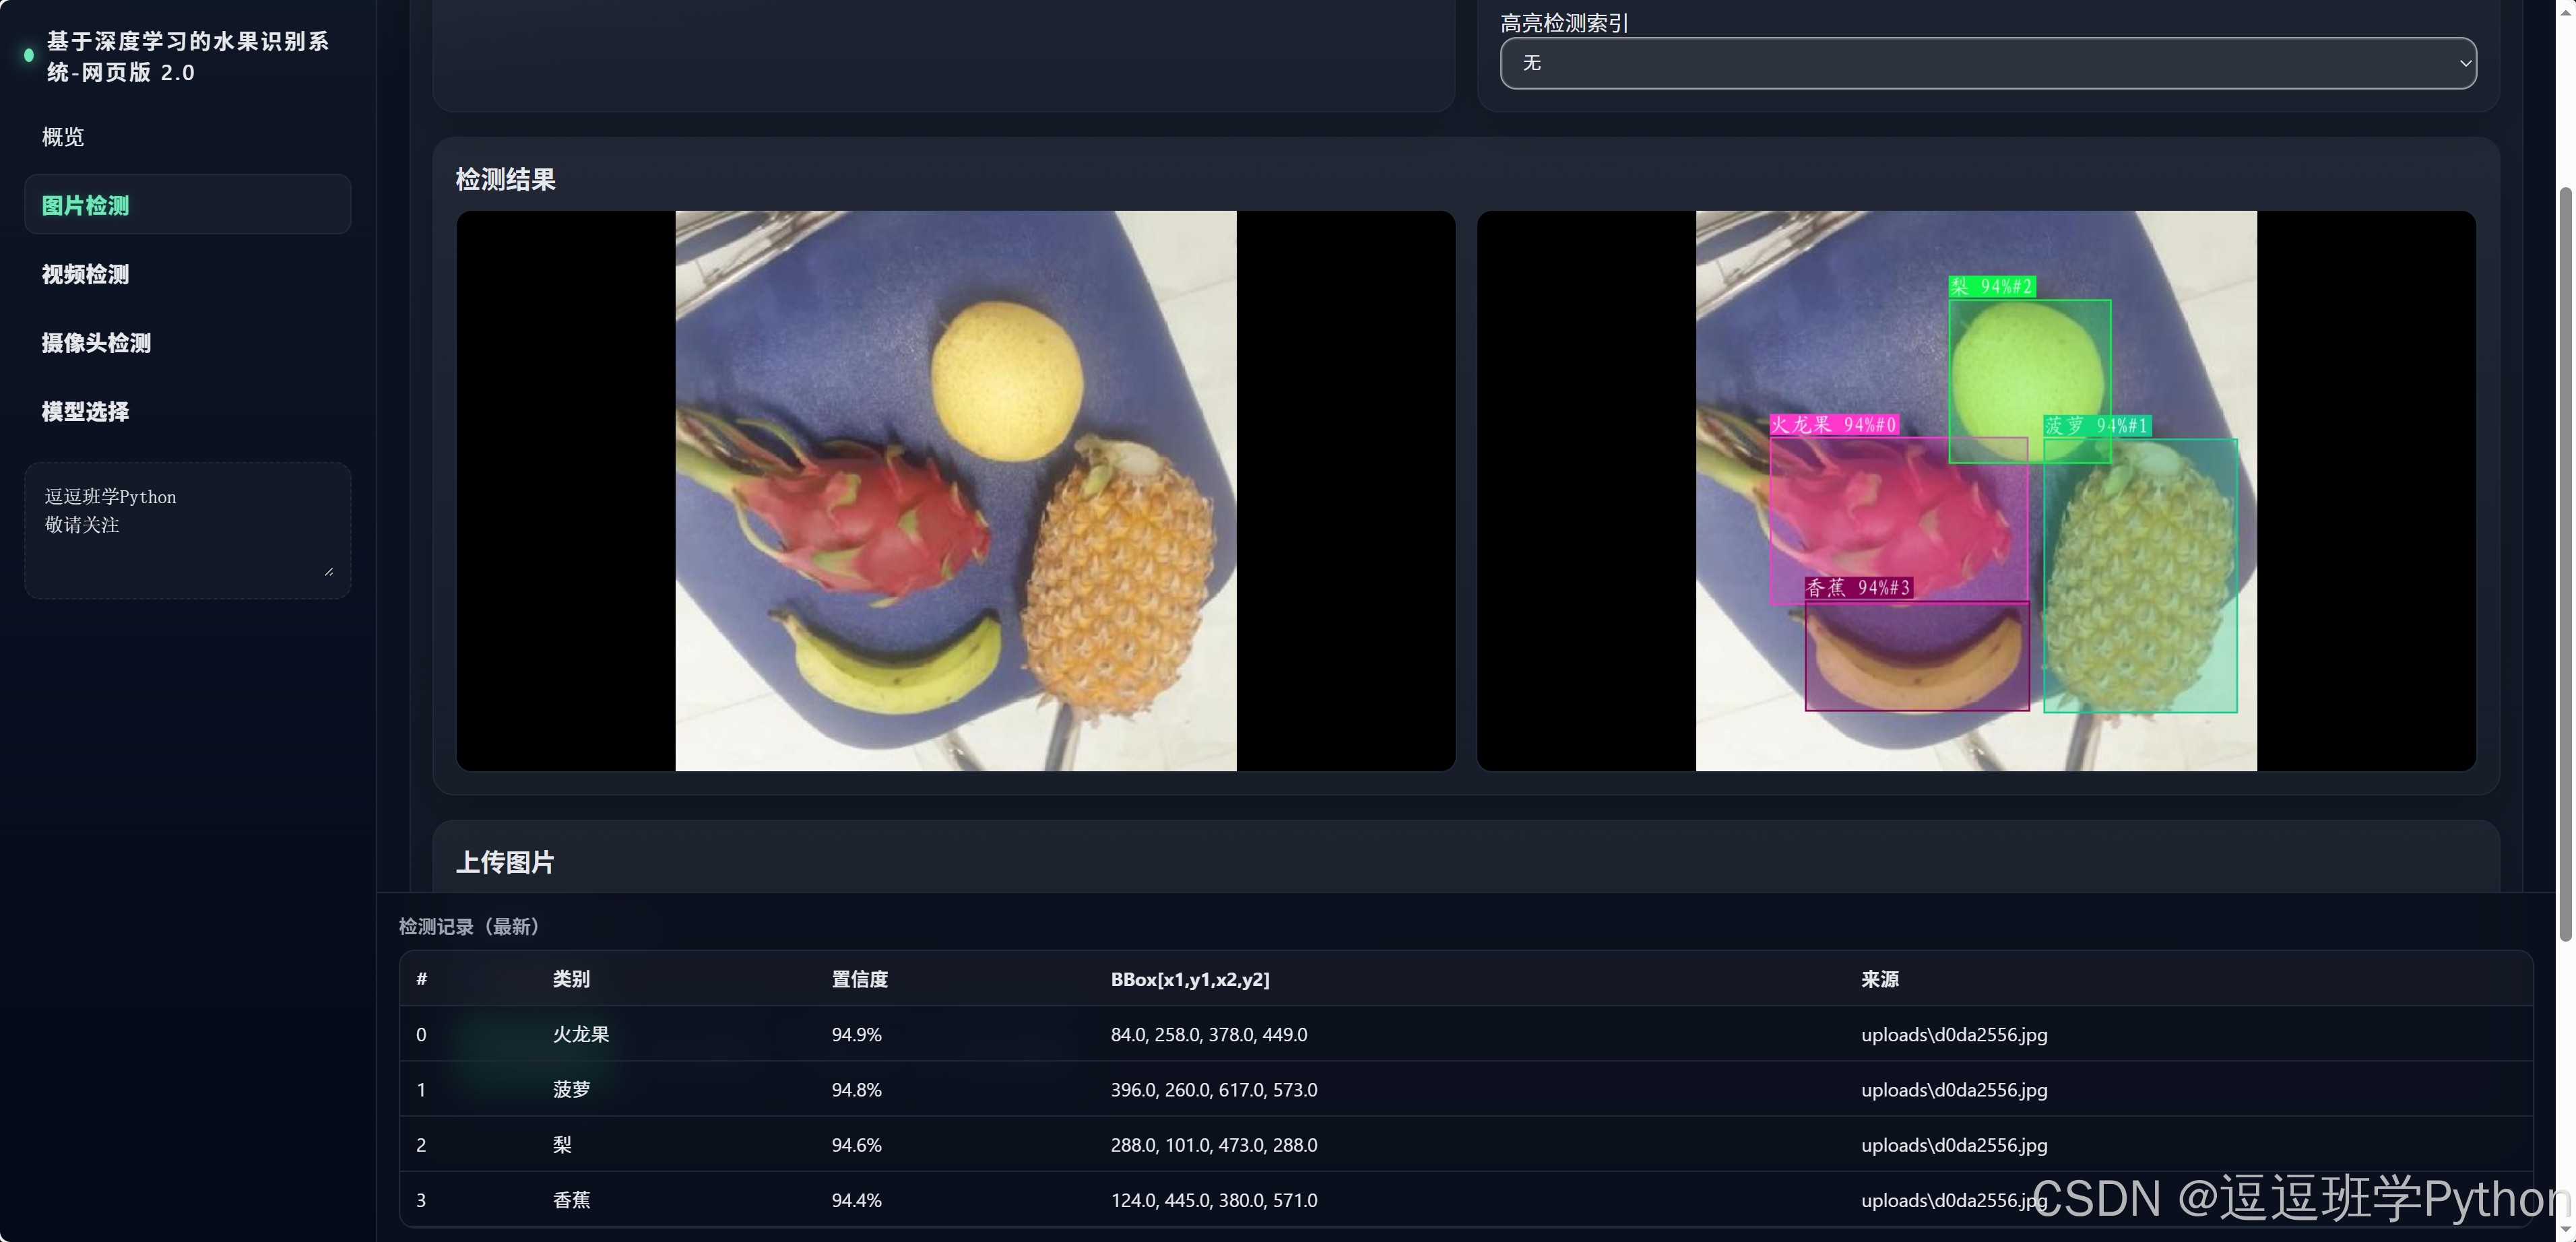Open the 摄像头检测 camera detection page
Screen dimensions: 2576x1242
click(x=96, y=343)
